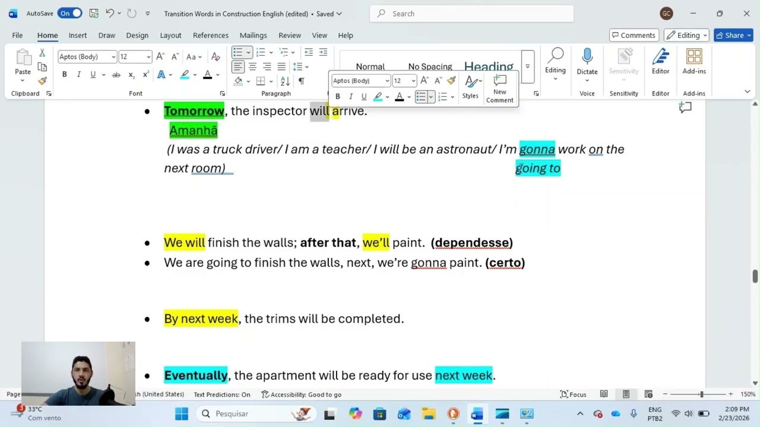Justify the paragraph text
This screenshot has height=427, width=760.
[x=281, y=66]
